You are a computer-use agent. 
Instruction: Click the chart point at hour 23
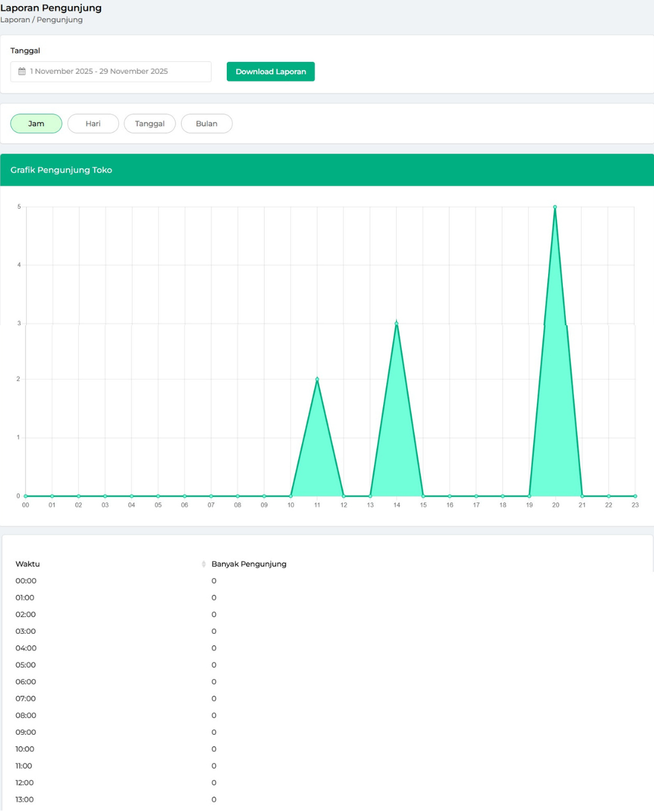(x=635, y=496)
